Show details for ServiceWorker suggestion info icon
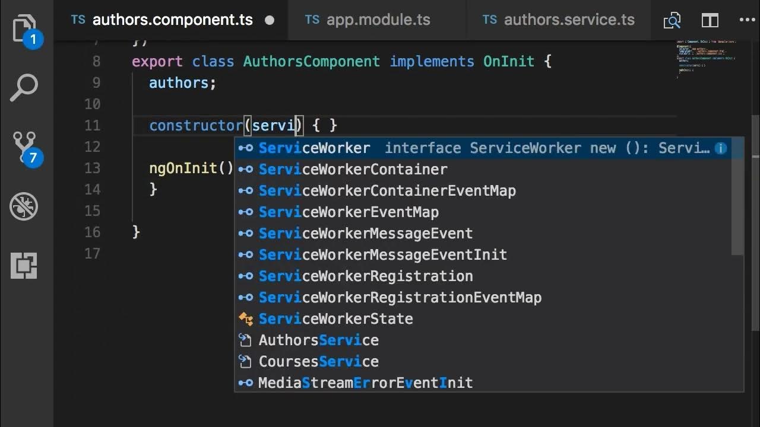The width and height of the screenshot is (760, 427). pyautogui.click(x=721, y=148)
